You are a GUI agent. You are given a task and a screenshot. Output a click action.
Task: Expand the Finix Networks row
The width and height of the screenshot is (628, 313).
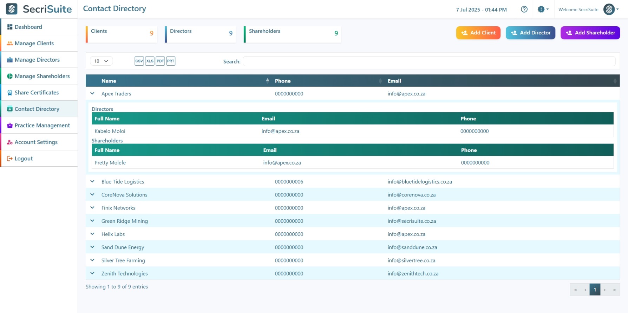coord(92,208)
